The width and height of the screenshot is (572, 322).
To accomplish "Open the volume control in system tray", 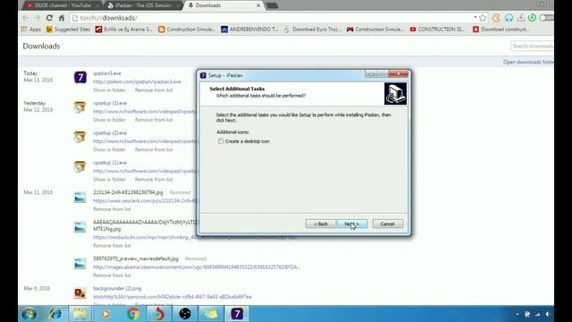I will pos(548,314).
